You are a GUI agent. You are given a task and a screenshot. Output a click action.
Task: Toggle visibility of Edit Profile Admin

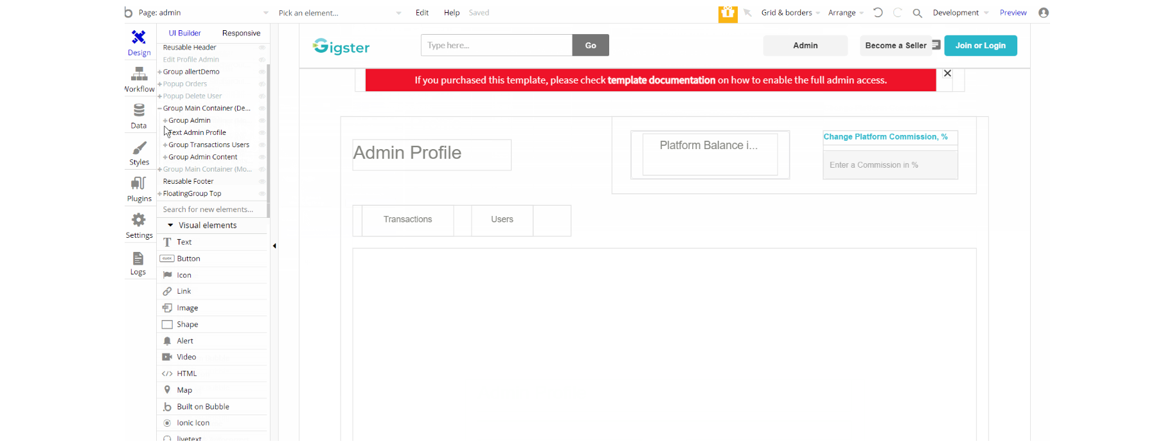[262, 60]
